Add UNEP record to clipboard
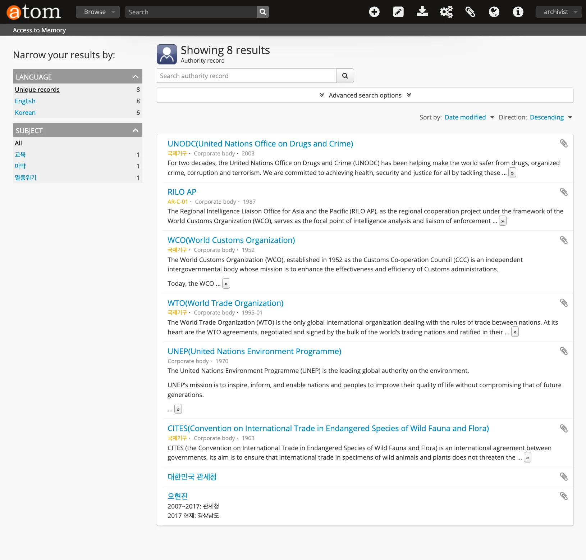 (x=564, y=351)
